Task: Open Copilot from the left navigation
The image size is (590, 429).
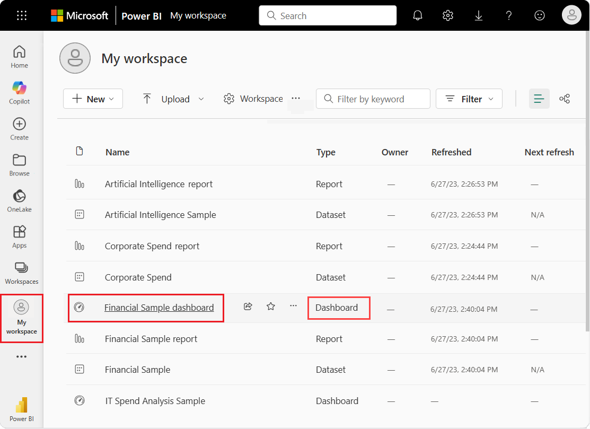Action: click(x=20, y=92)
